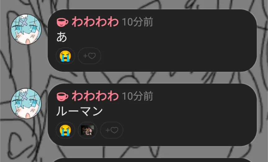Screen dimensions: 268x162
Task: Add a reaction to the あ message
Action: pyautogui.click(x=89, y=56)
